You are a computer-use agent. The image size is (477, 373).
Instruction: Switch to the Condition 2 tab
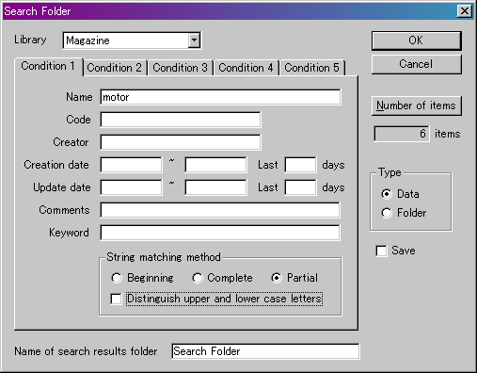pyautogui.click(x=115, y=68)
